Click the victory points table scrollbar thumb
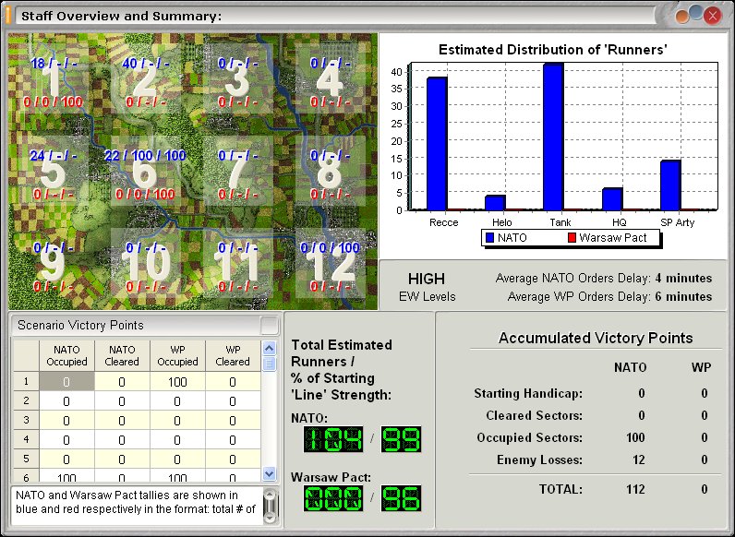This screenshot has height=537, width=735. 269,364
